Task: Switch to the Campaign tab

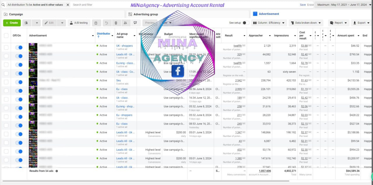Action: [x=63, y=14]
